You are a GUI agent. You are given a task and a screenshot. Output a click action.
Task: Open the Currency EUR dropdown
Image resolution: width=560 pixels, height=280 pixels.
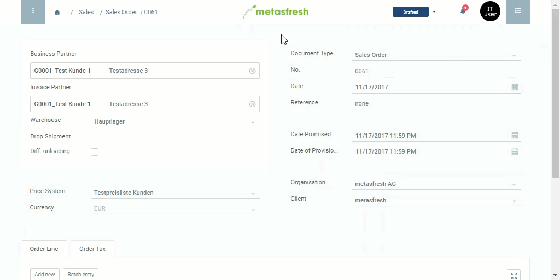click(253, 209)
